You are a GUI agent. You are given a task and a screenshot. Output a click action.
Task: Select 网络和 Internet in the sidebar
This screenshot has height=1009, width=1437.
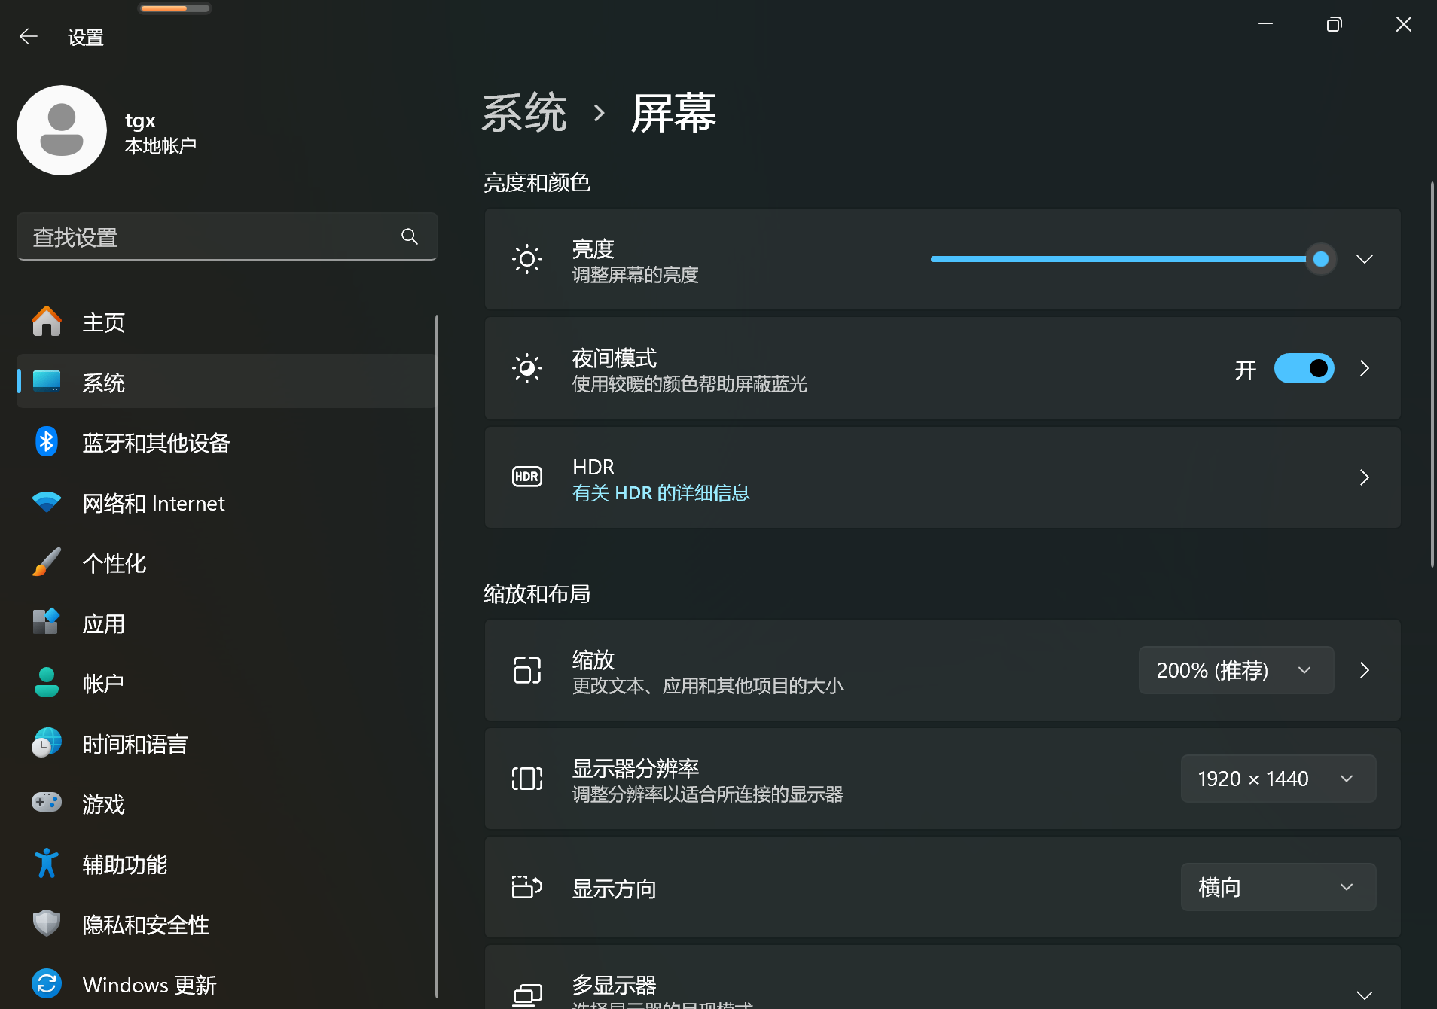click(x=226, y=502)
